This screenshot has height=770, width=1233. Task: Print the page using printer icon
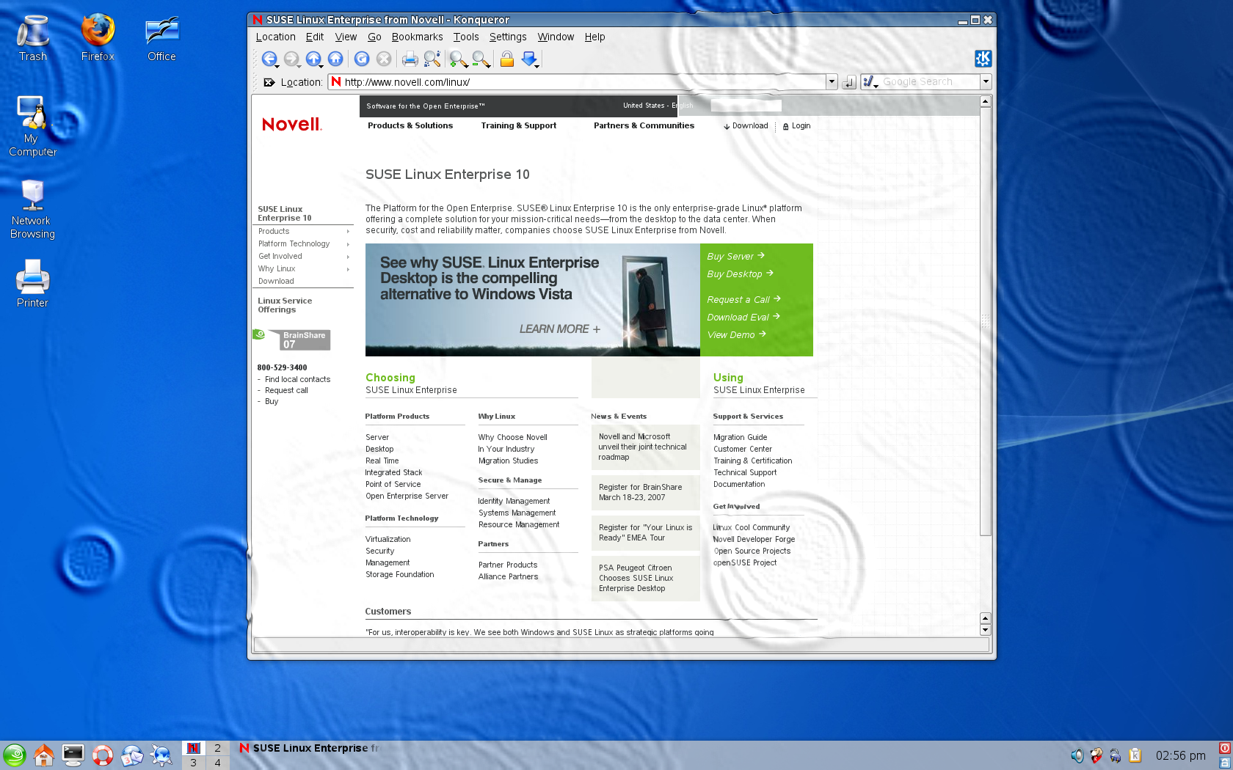pos(410,59)
